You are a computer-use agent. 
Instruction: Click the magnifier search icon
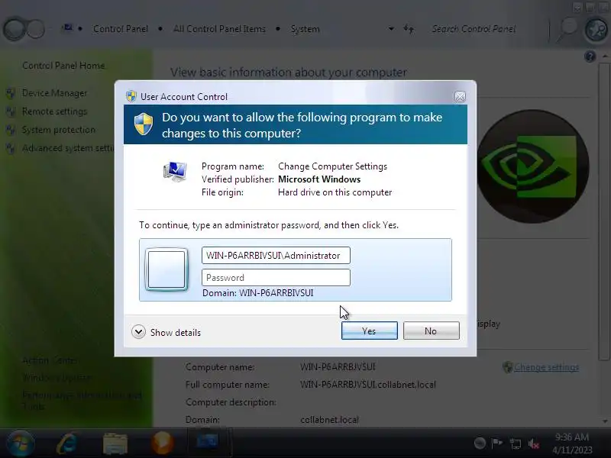(567, 29)
